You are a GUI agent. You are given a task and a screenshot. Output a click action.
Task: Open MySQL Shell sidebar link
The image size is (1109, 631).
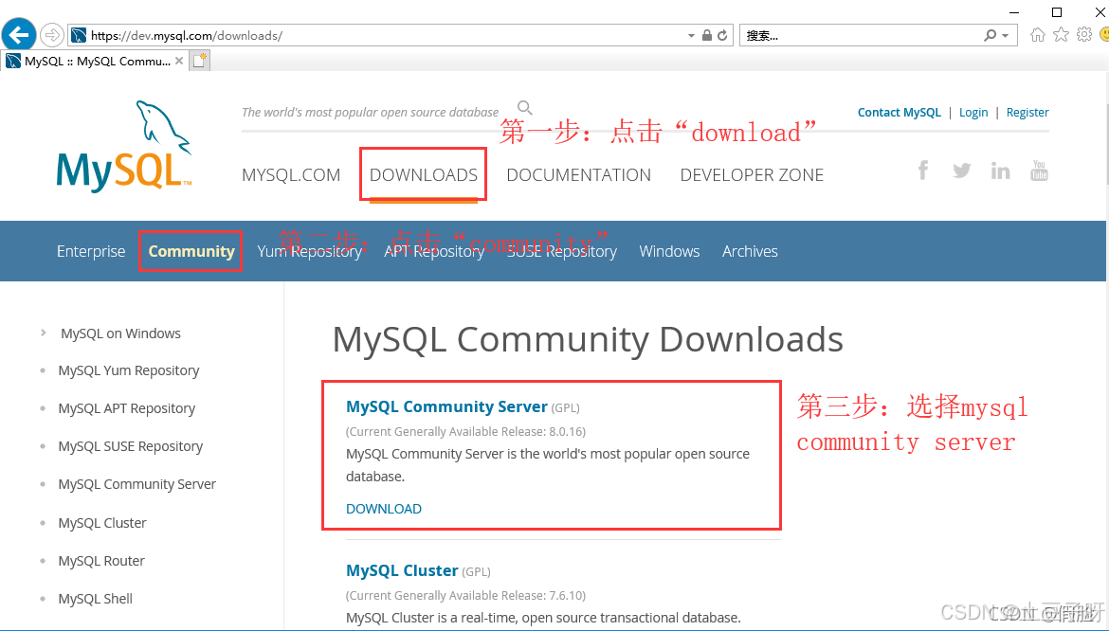coord(96,599)
